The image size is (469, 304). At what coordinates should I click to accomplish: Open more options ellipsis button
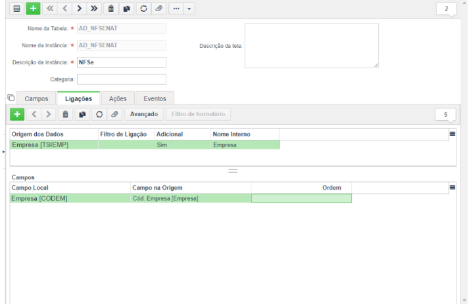pos(176,9)
